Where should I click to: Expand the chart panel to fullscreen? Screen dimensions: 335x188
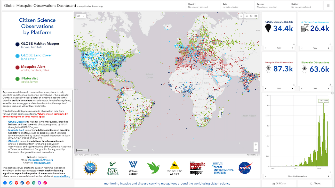pyautogui.click(x=332, y=93)
